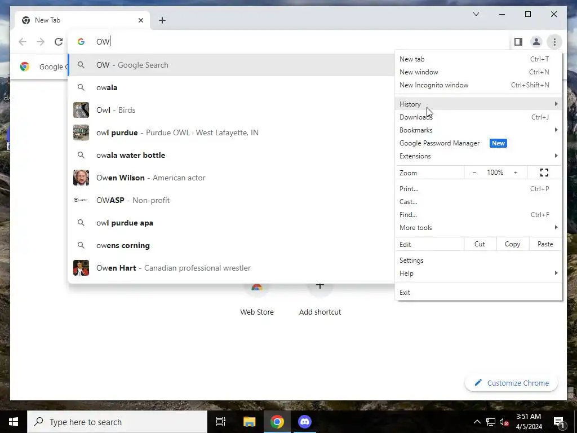This screenshot has height=433, width=577.
Task: Select the Owen Wilson suggestion photo
Action: tap(81, 178)
